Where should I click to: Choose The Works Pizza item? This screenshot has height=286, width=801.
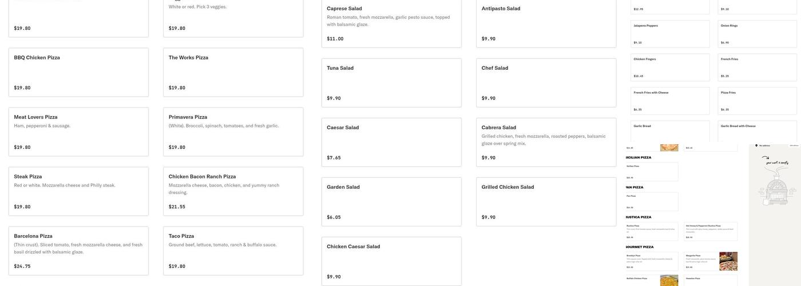pyautogui.click(x=233, y=72)
